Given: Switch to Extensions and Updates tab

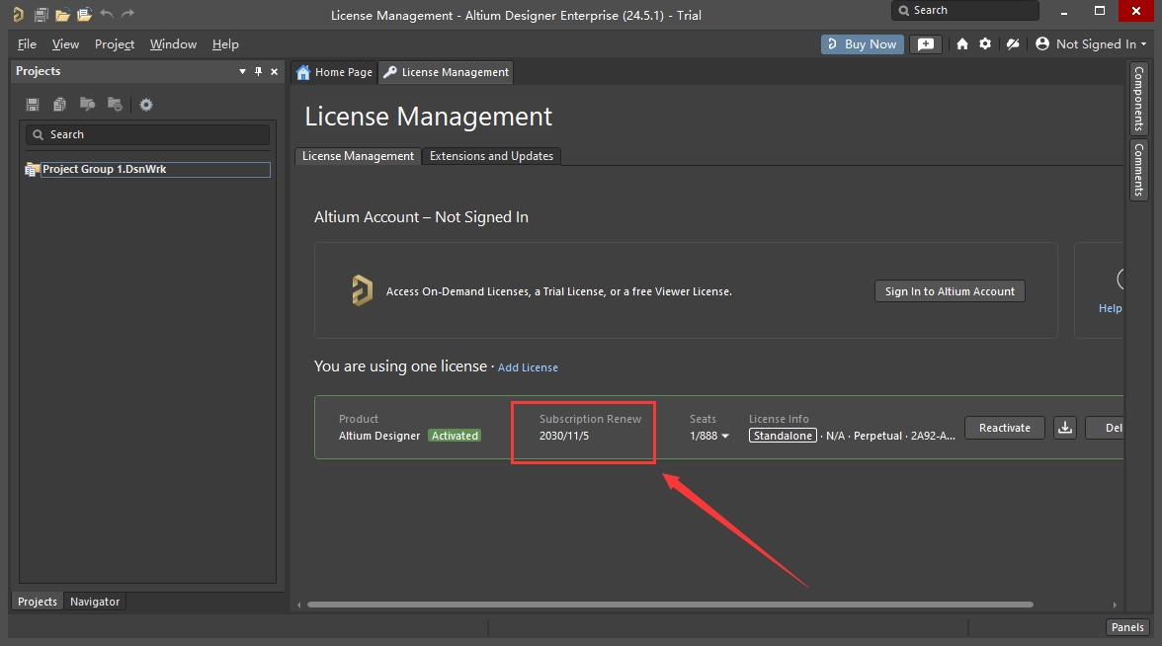Looking at the screenshot, I should (491, 156).
